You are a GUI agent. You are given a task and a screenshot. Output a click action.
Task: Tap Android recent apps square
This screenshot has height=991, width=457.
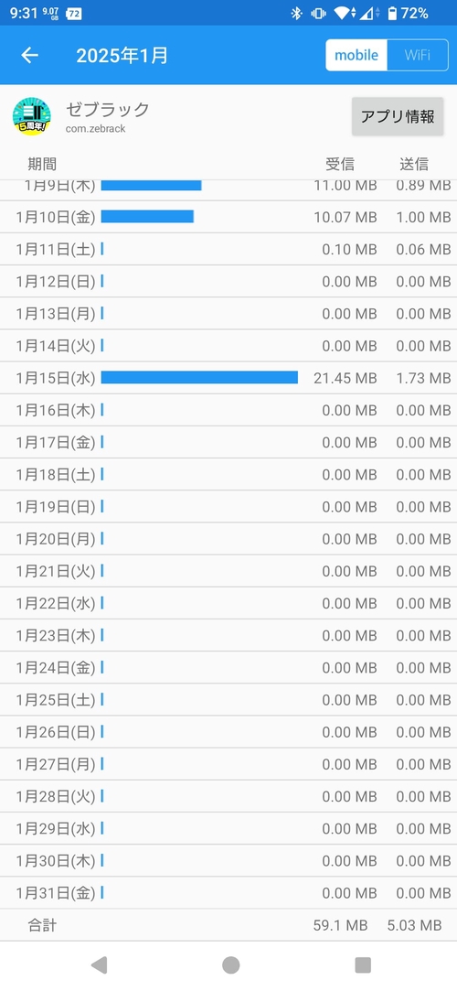point(363,965)
